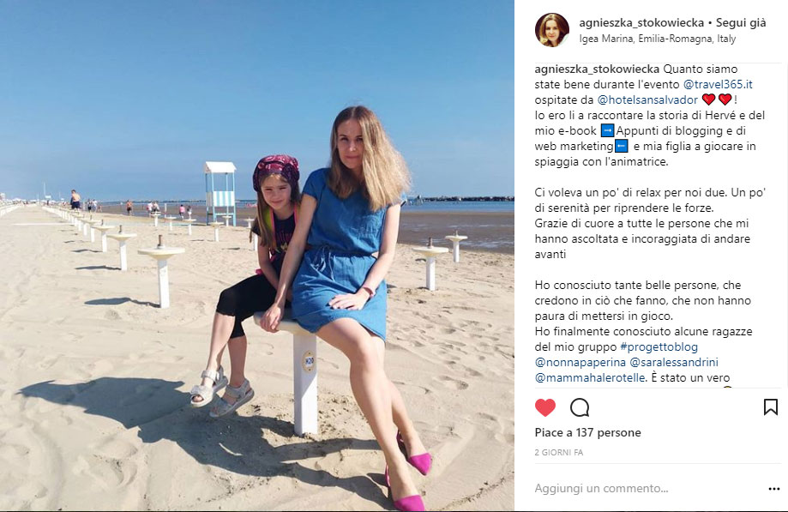788x512 pixels.
Task: Follow the #progettoblog hashtag link
Action: tap(659, 347)
